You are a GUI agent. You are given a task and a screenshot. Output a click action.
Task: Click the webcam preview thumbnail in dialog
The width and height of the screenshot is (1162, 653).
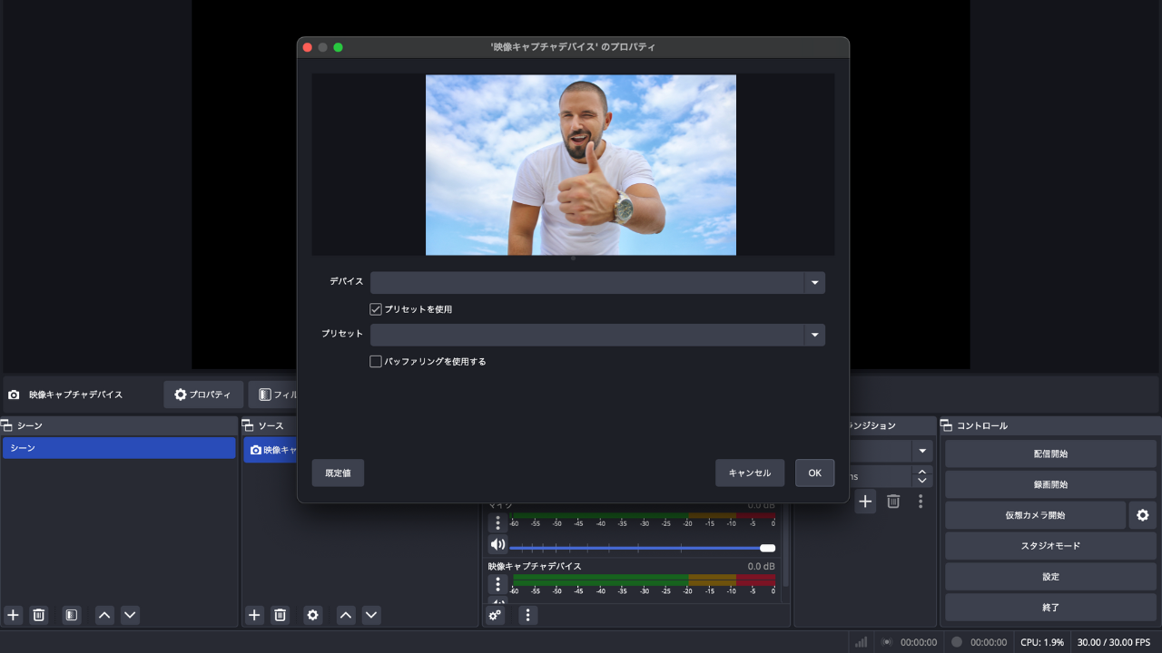pyautogui.click(x=581, y=165)
